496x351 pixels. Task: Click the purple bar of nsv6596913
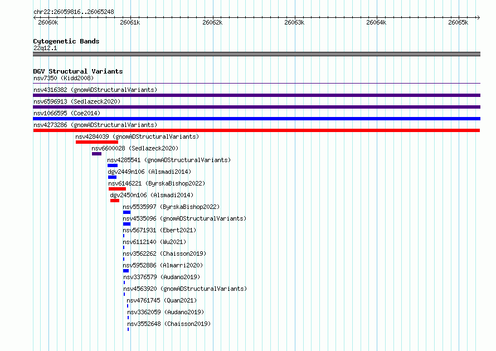[x=256, y=107]
